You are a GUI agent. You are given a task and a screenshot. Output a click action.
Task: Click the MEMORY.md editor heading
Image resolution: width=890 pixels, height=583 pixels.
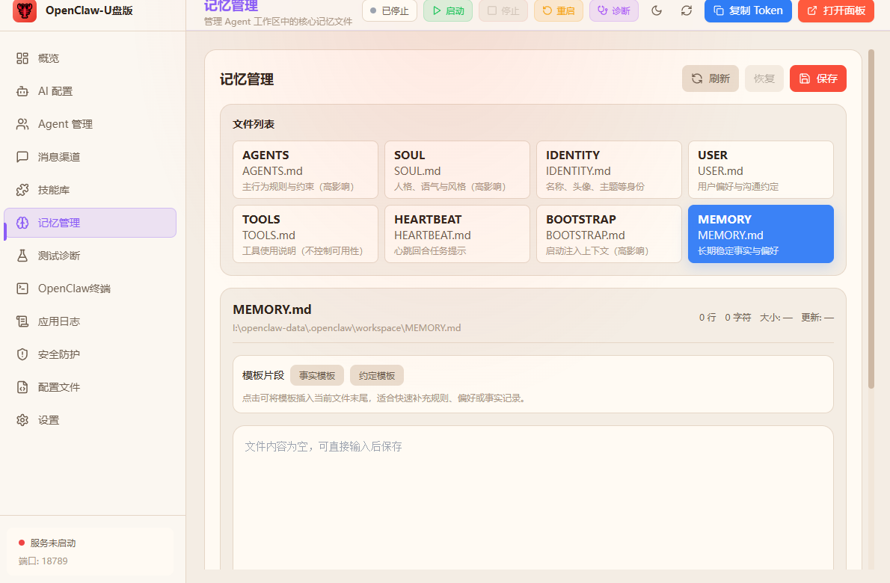coord(272,309)
